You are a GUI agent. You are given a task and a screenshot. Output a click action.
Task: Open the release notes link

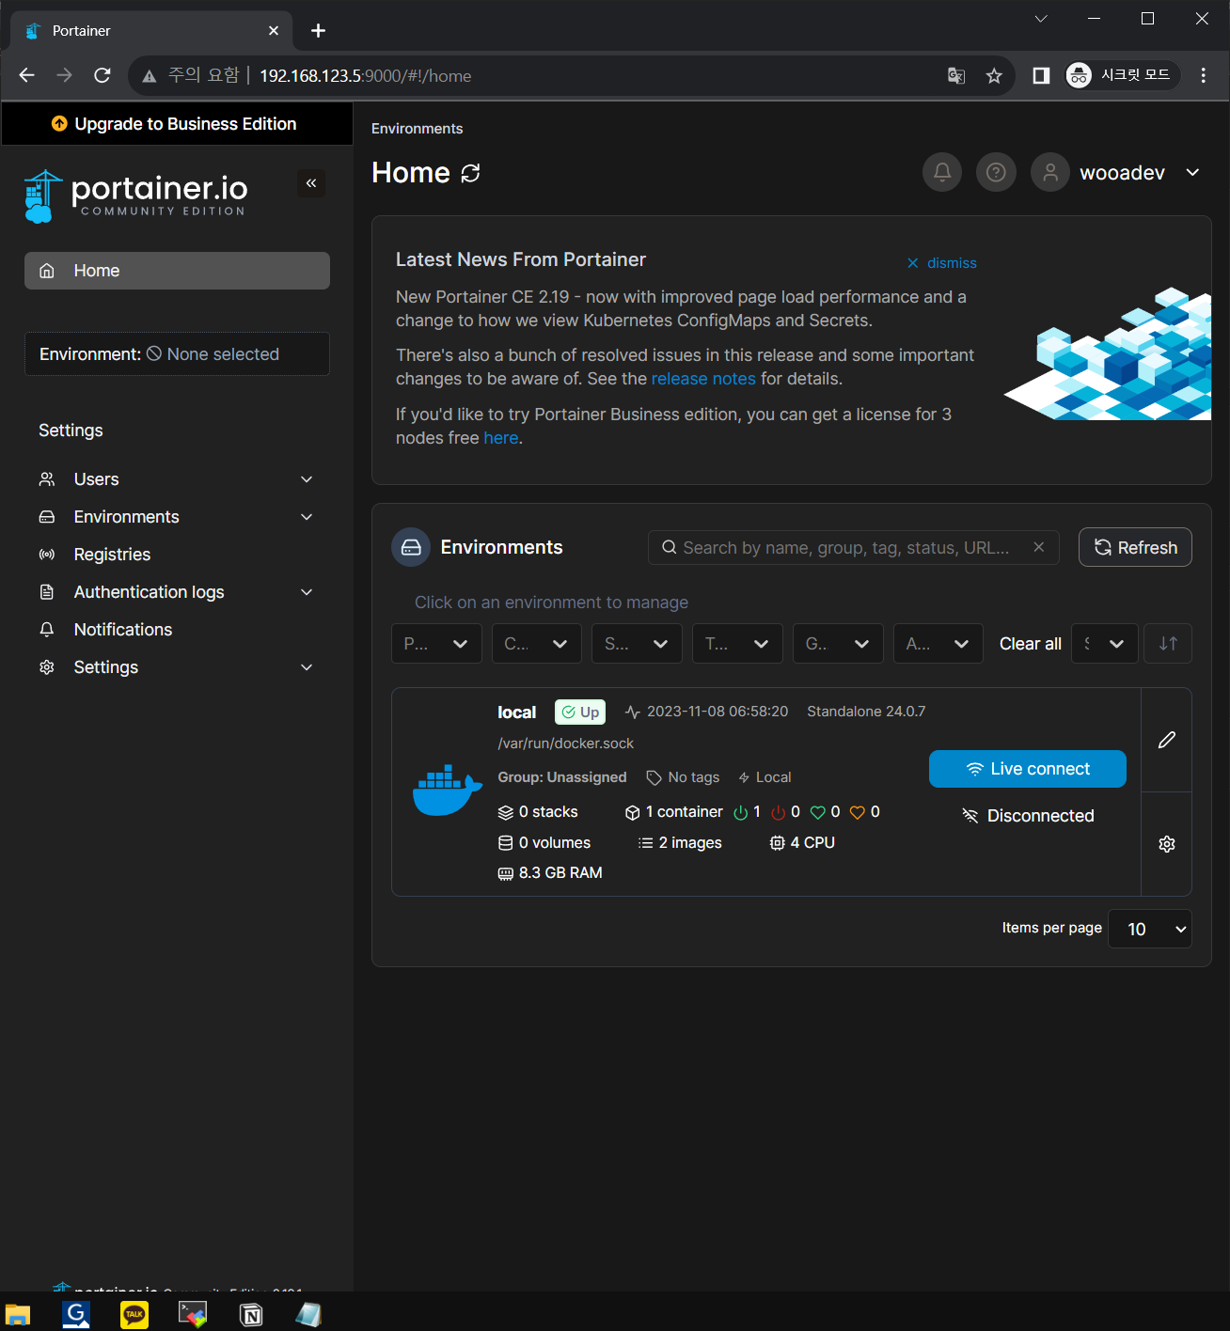(x=703, y=379)
